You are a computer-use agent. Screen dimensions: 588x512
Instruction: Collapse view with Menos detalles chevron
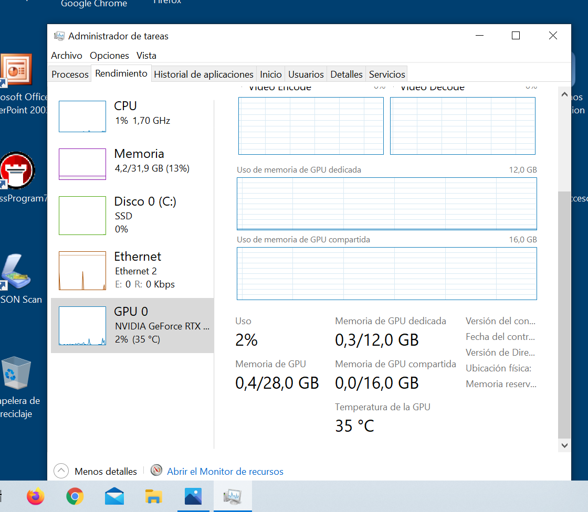(61, 471)
